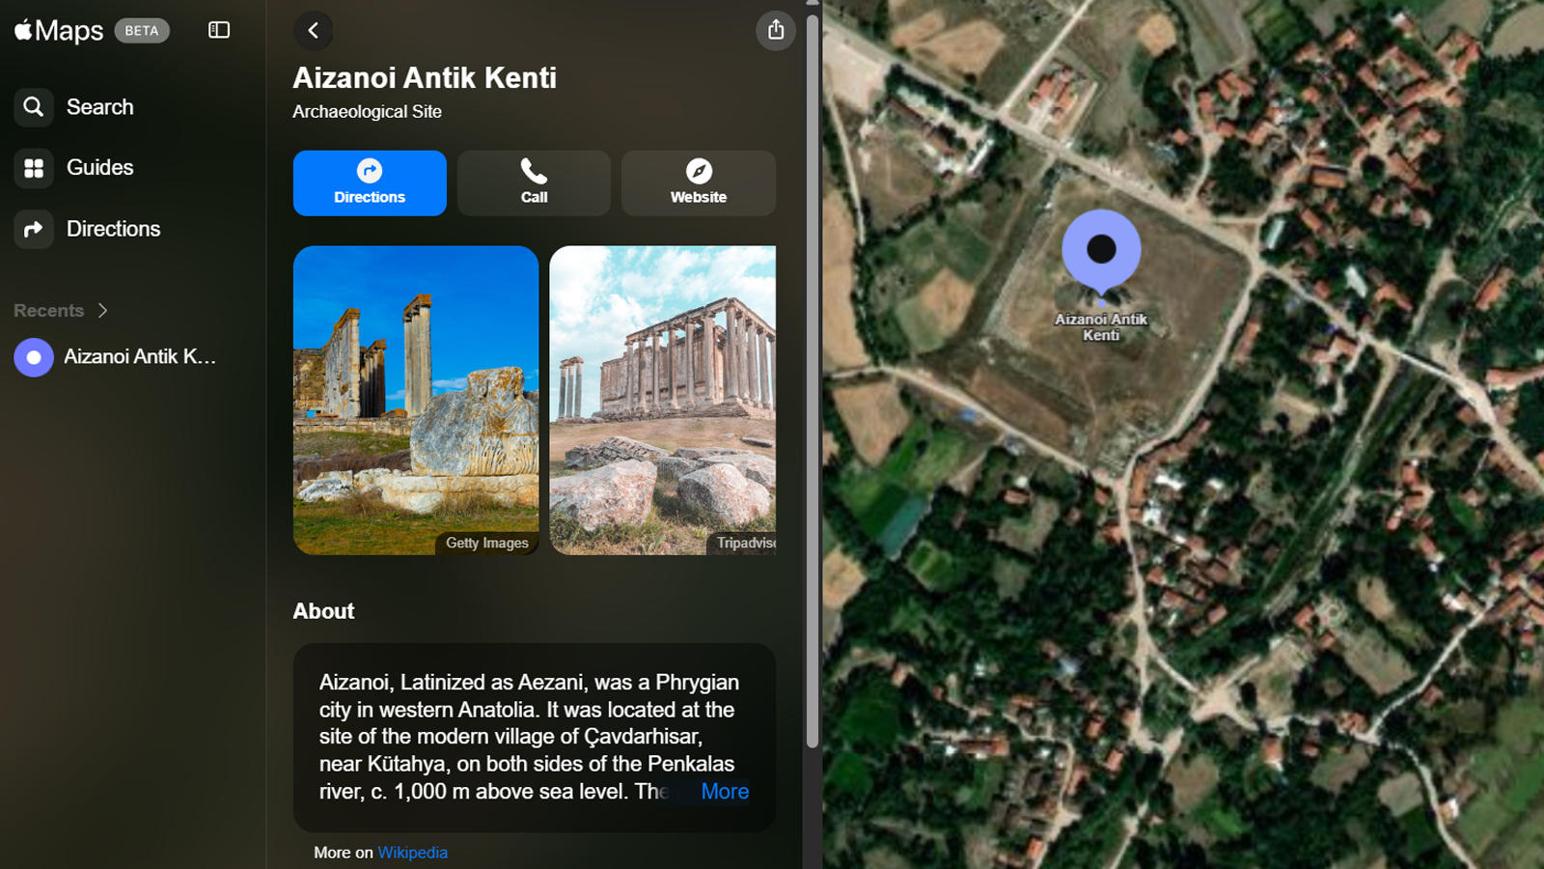Image resolution: width=1544 pixels, height=869 pixels.
Task: Open the share options for Aizanoi Antik Kenti
Action: coord(775,30)
